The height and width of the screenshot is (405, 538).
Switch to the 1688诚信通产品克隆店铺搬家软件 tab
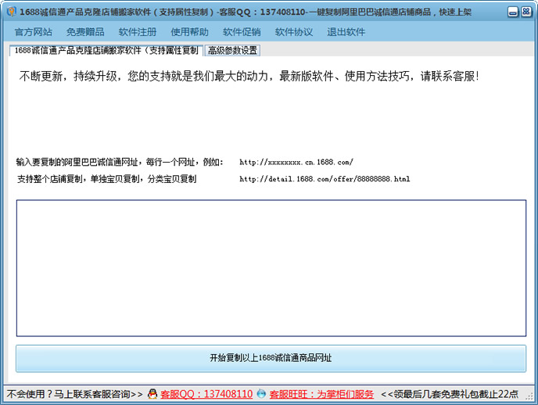(x=106, y=50)
